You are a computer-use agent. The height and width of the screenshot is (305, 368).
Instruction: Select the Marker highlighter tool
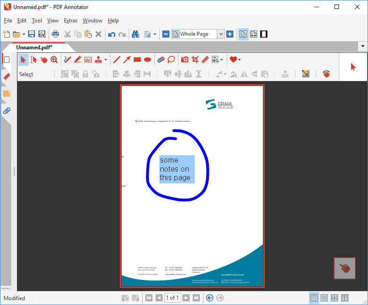(x=78, y=60)
